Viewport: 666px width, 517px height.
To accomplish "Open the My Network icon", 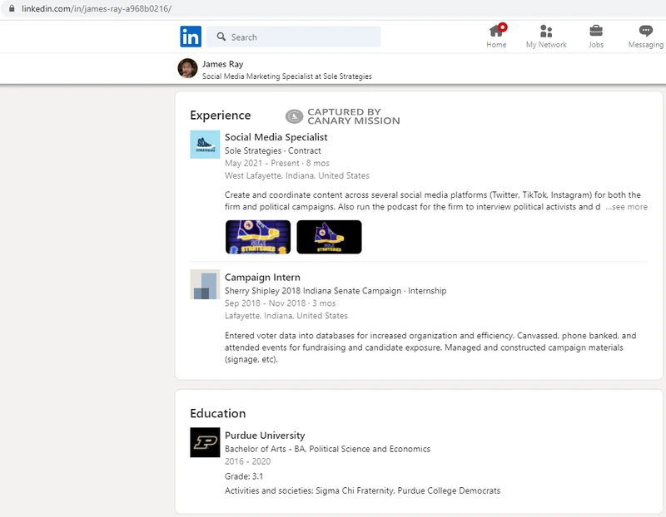I will coord(546,31).
